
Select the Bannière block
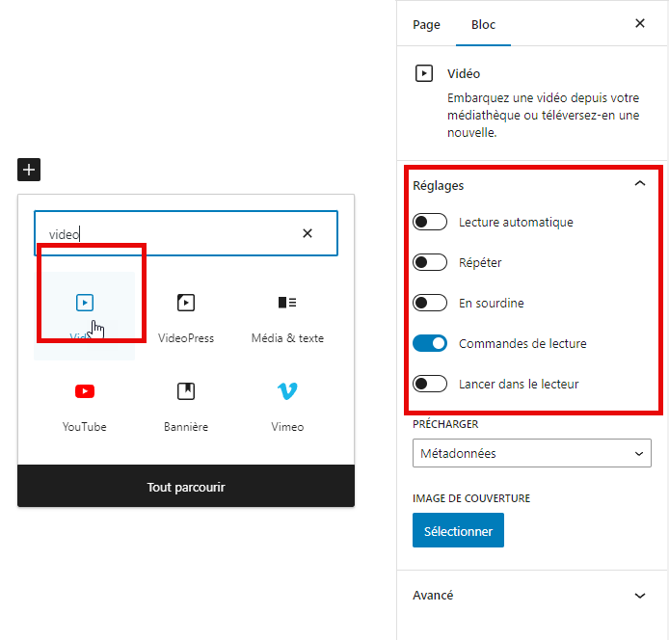click(x=186, y=391)
